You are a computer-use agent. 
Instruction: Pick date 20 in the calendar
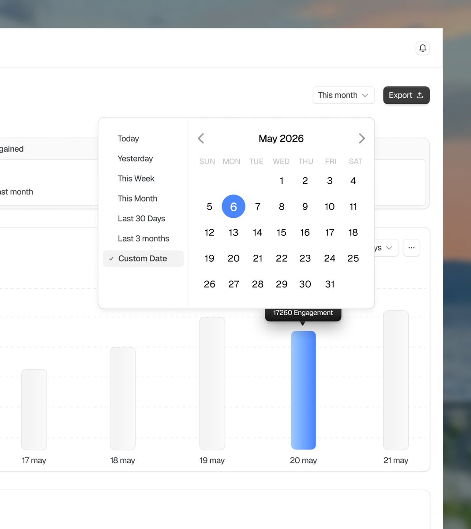[234, 258]
